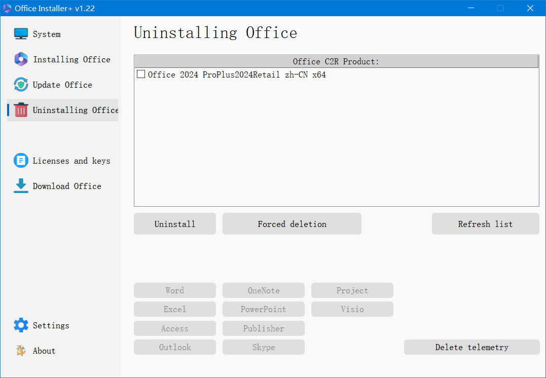This screenshot has width=546, height=378.
Task: Click the Installing Office logo icon
Action: pos(21,59)
